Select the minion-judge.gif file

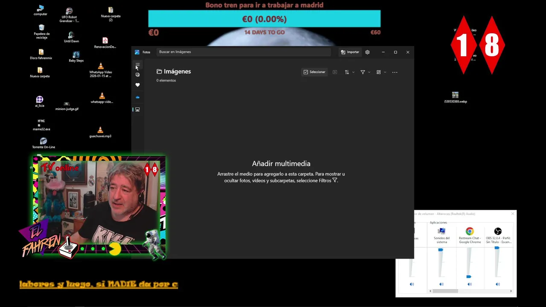point(67,106)
